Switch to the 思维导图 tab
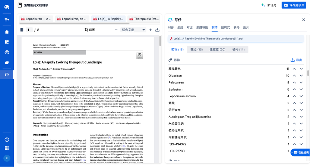 tap(202, 27)
